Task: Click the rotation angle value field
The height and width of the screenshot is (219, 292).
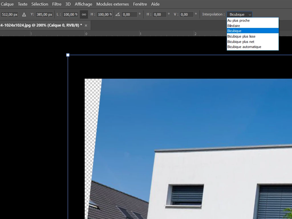Action: pyautogui.click(x=129, y=15)
